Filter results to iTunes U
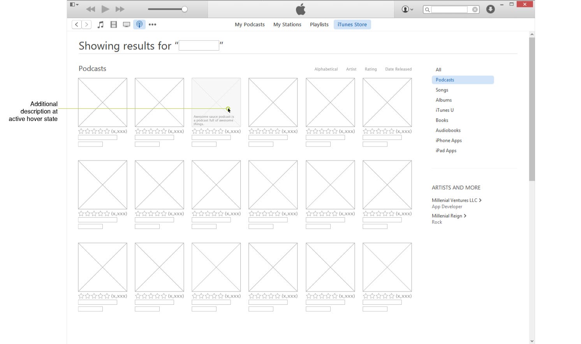The height and width of the screenshot is (344, 581). (445, 110)
